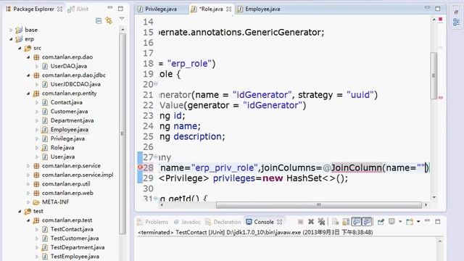Image resolution: width=464 pixels, height=261 pixels.
Task: Terminate the console process (stop icon)
Action: tap(300, 222)
